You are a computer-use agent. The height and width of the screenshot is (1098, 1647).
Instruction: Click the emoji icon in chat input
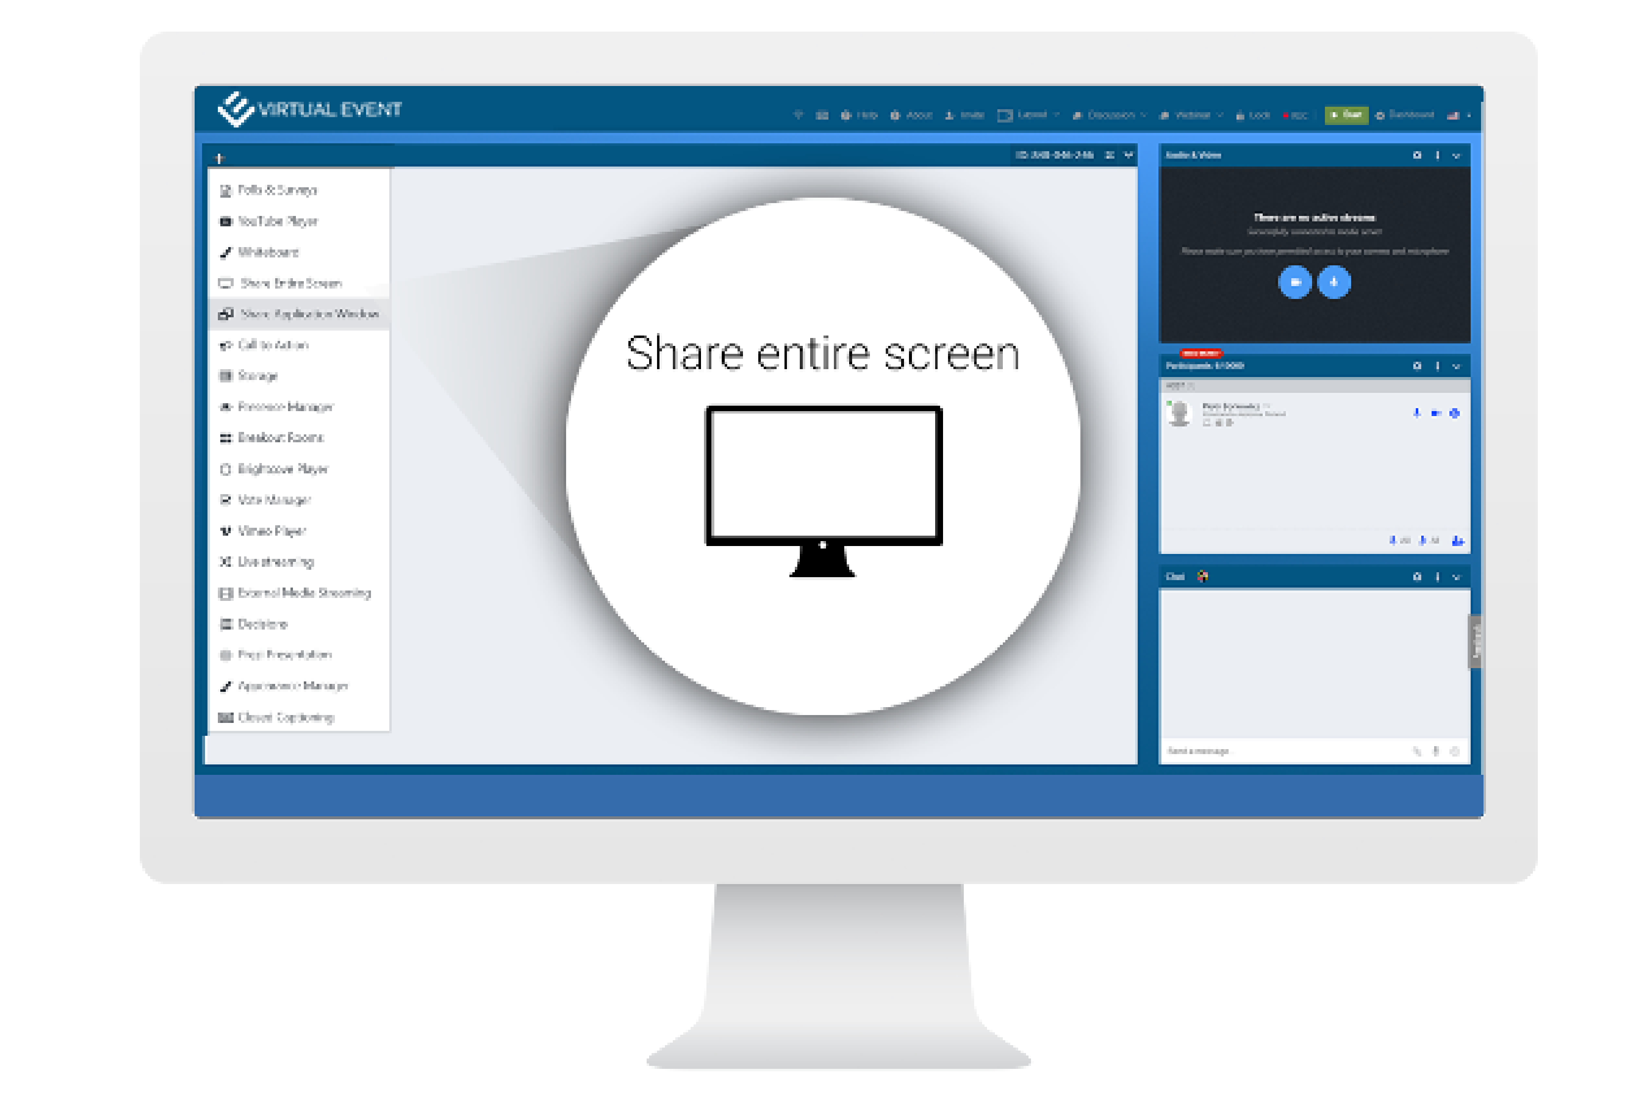[x=1454, y=751]
